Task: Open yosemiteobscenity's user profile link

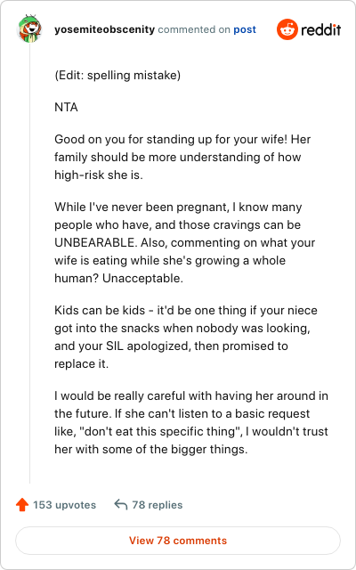Action: (105, 29)
